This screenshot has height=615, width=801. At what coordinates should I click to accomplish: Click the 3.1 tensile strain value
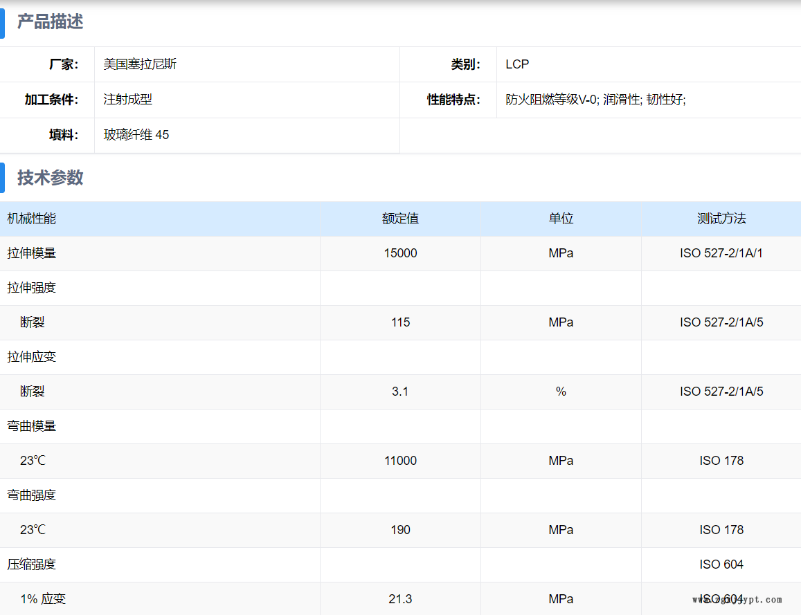(400, 392)
